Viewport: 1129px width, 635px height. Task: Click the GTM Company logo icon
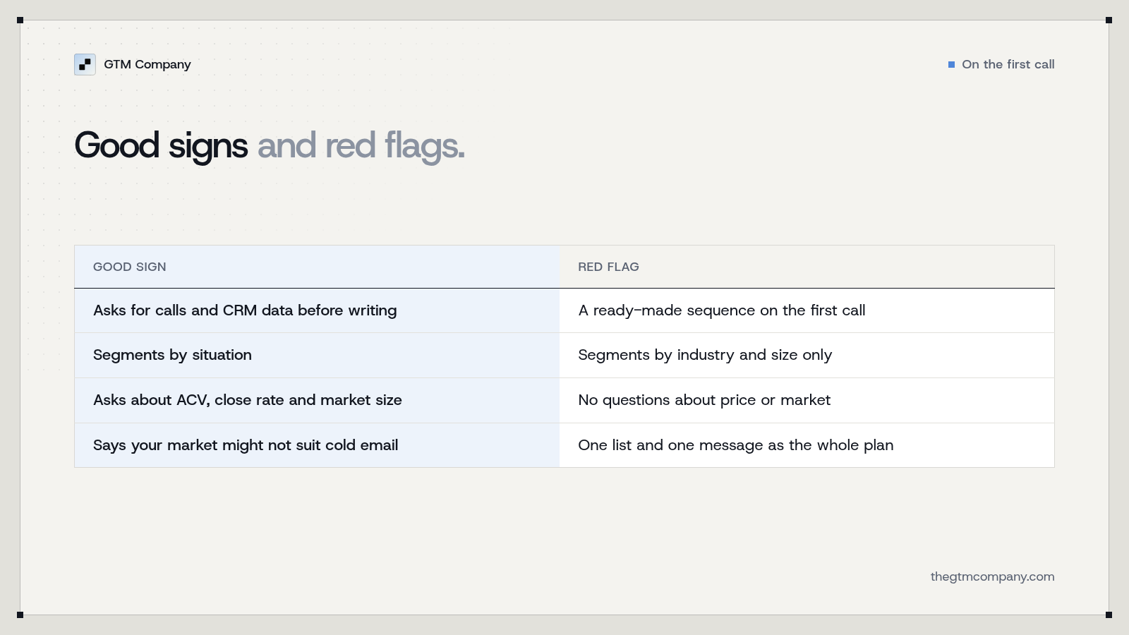pyautogui.click(x=85, y=64)
